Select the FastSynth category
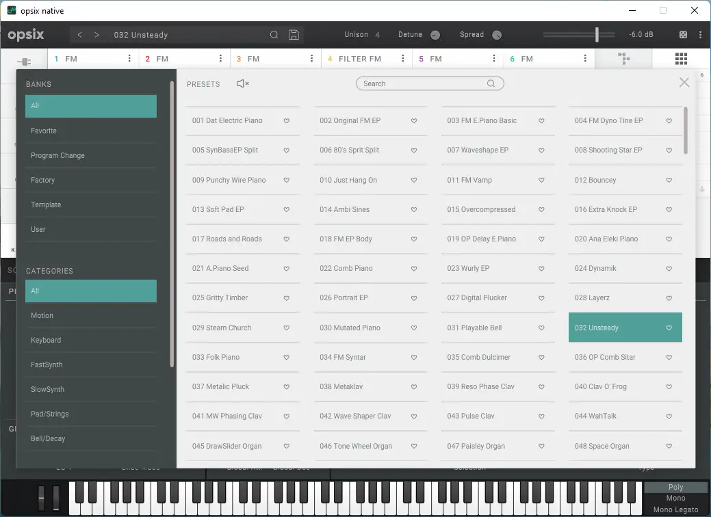711x517 pixels. pyautogui.click(x=91, y=364)
